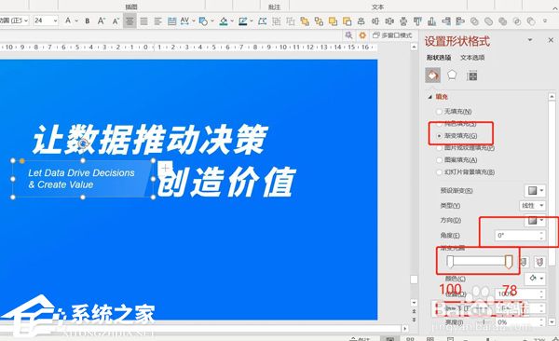Click the orange gear icon above the slide
The image size is (559, 341).
tap(362, 35)
